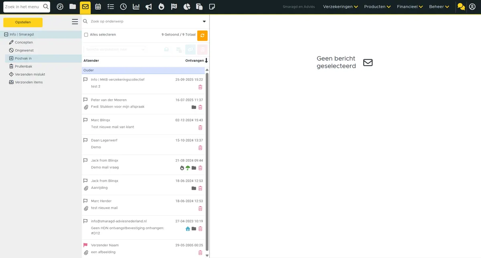The height and width of the screenshot is (258, 481).
Task: Open the subject search options dropdown arrow
Action: [204, 22]
